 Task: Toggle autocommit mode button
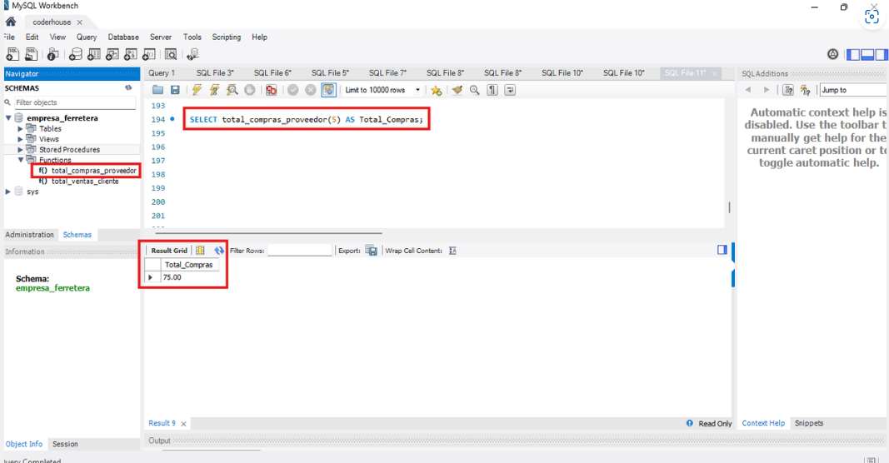328,90
